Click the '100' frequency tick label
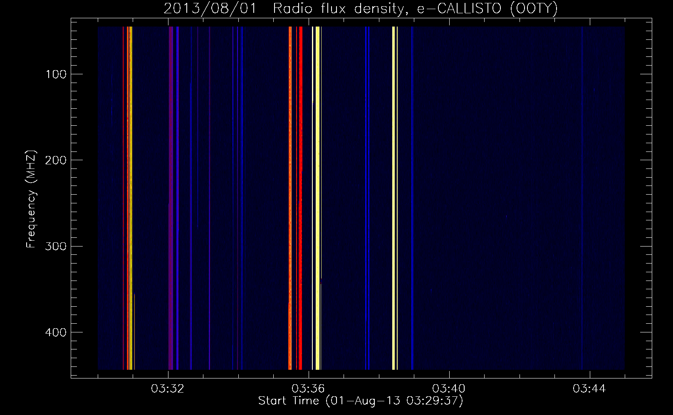 click(x=56, y=74)
